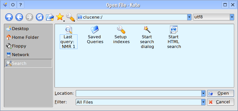Screen dimensions: 238x111
Task: Select the Start search dialog item
Action: (x=147, y=37)
